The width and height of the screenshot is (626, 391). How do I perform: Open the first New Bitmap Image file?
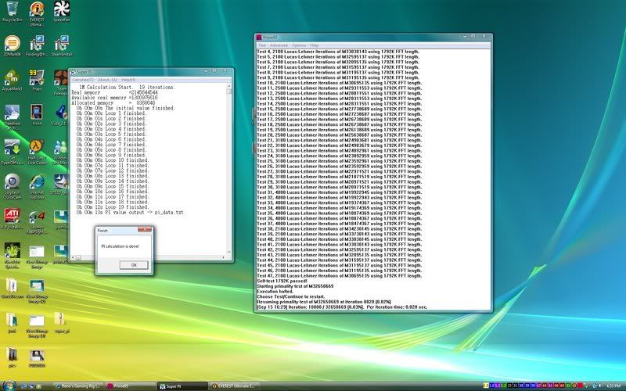37,256
